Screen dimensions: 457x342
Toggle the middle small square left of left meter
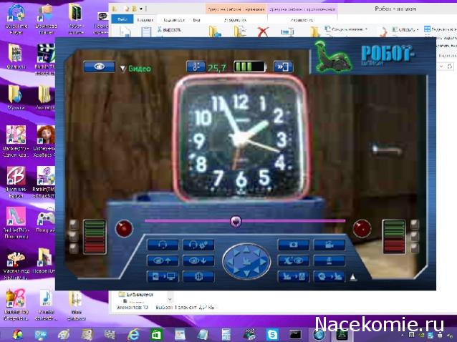pyautogui.click(x=74, y=236)
